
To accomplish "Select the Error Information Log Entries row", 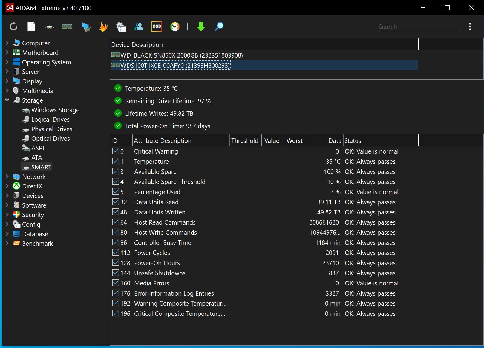I will tap(264, 293).
